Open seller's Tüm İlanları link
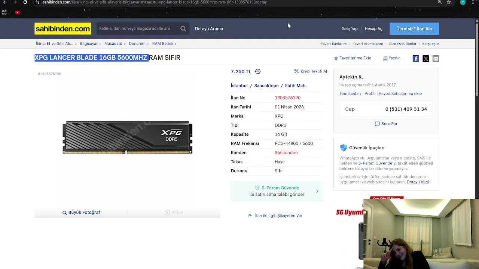 click(x=350, y=94)
